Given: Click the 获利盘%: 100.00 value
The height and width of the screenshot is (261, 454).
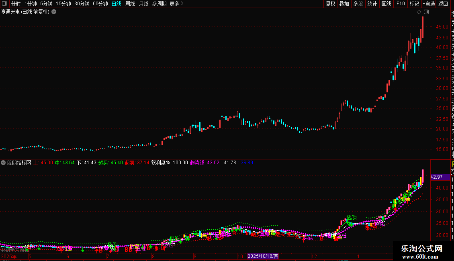Looking at the screenshot, I should (170, 163).
